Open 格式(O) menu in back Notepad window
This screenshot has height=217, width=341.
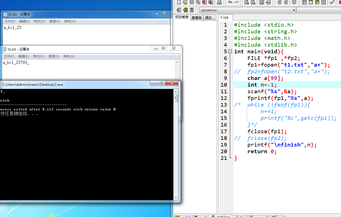coord(39,21)
